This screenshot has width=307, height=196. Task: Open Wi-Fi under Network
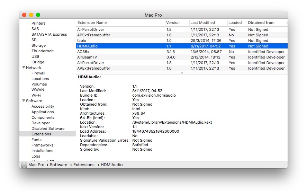(36, 95)
